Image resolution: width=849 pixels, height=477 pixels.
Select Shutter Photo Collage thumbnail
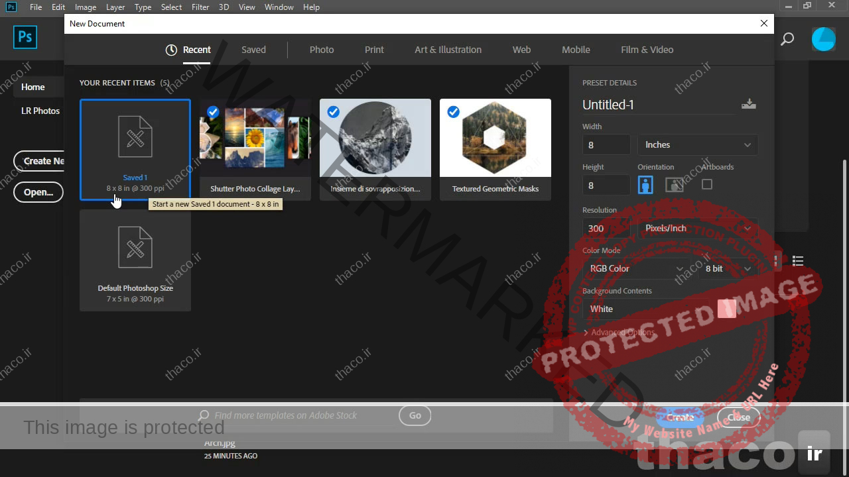click(x=255, y=138)
